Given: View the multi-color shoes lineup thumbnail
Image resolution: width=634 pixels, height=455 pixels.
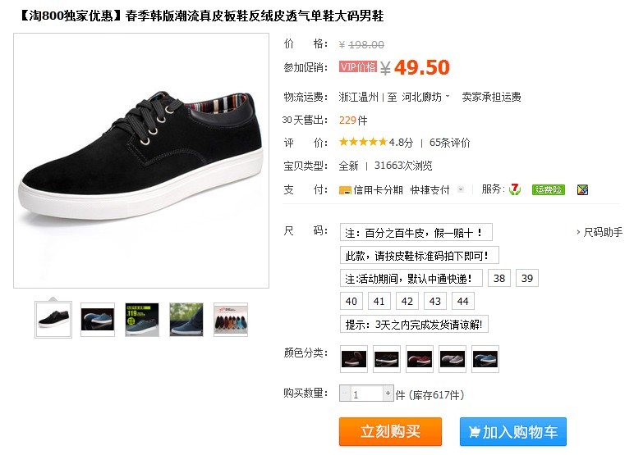Looking at the screenshot, I should tap(231, 320).
